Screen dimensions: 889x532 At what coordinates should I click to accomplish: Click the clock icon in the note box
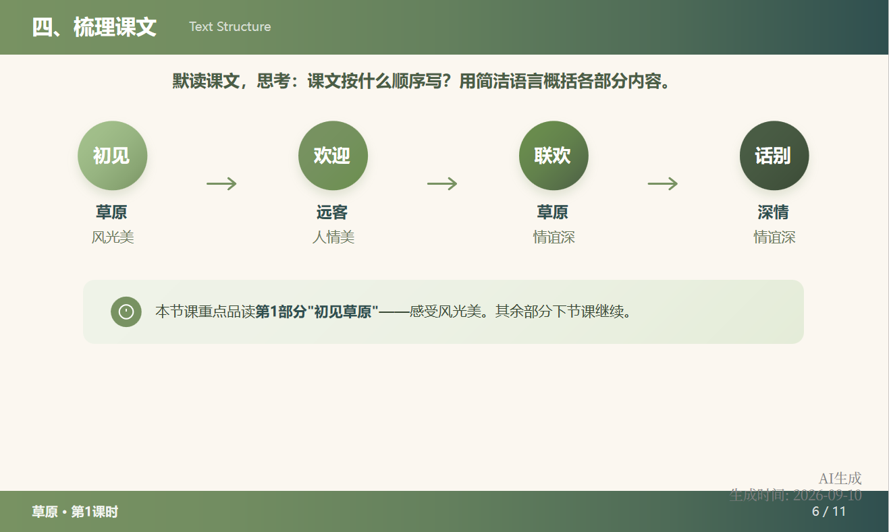point(126,312)
